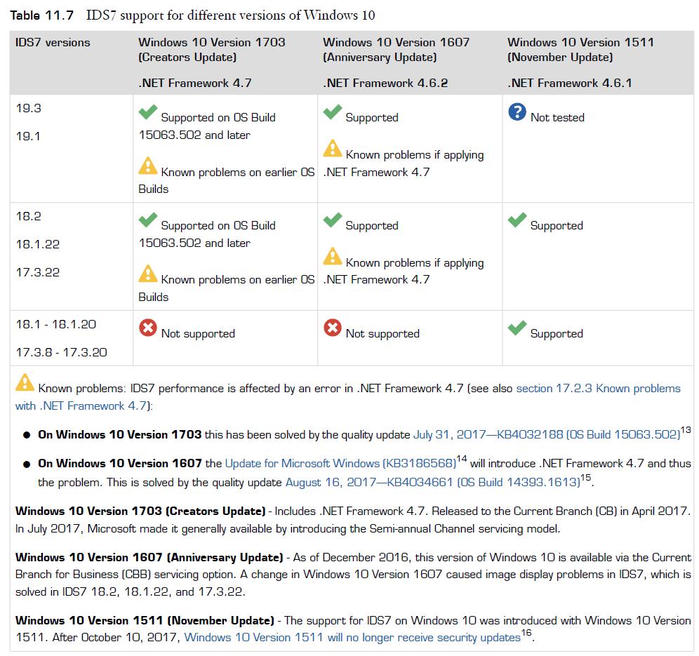Image resolution: width=699 pixels, height=656 pixels.
Task: Click 'Windows 10 Version 1607' column header
Action: [397, 43]
